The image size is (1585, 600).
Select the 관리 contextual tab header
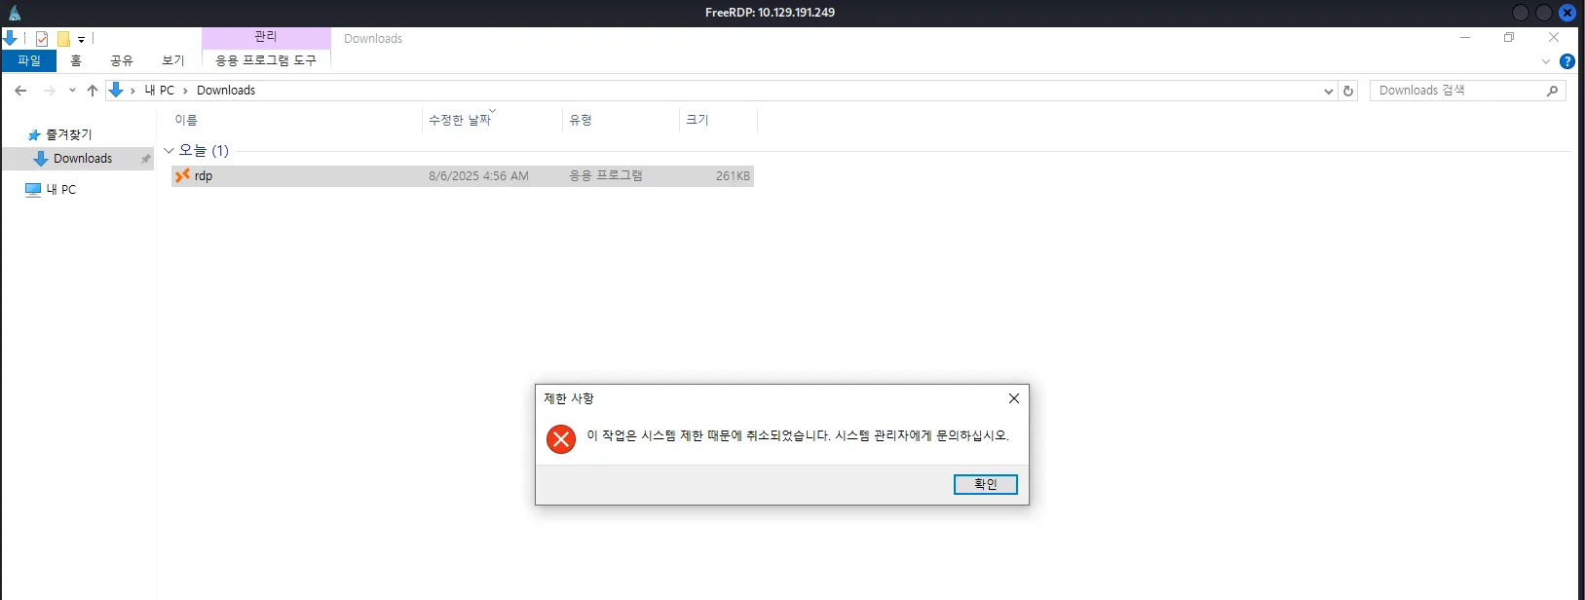[266, 37]
